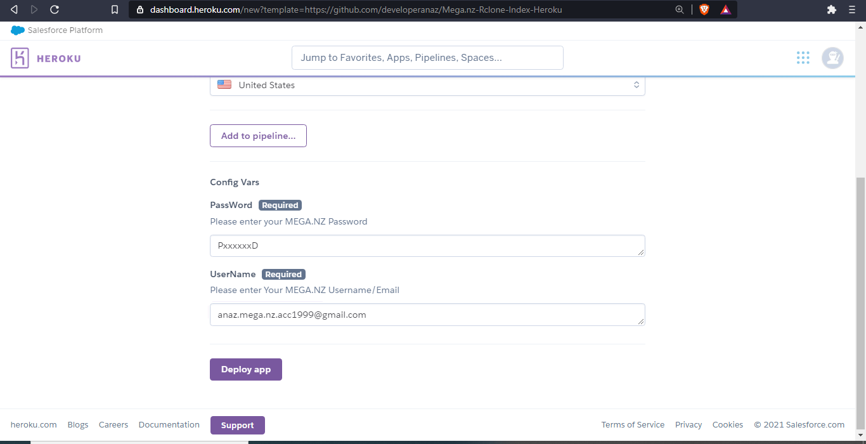The image size is (866, 444).
Task: Bookmark this page using the bookmark icon
Action: (x=115, y=10)
